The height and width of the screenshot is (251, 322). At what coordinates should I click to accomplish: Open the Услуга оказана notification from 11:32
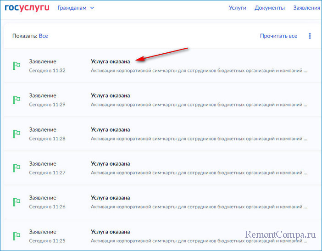tap(110, 61)
